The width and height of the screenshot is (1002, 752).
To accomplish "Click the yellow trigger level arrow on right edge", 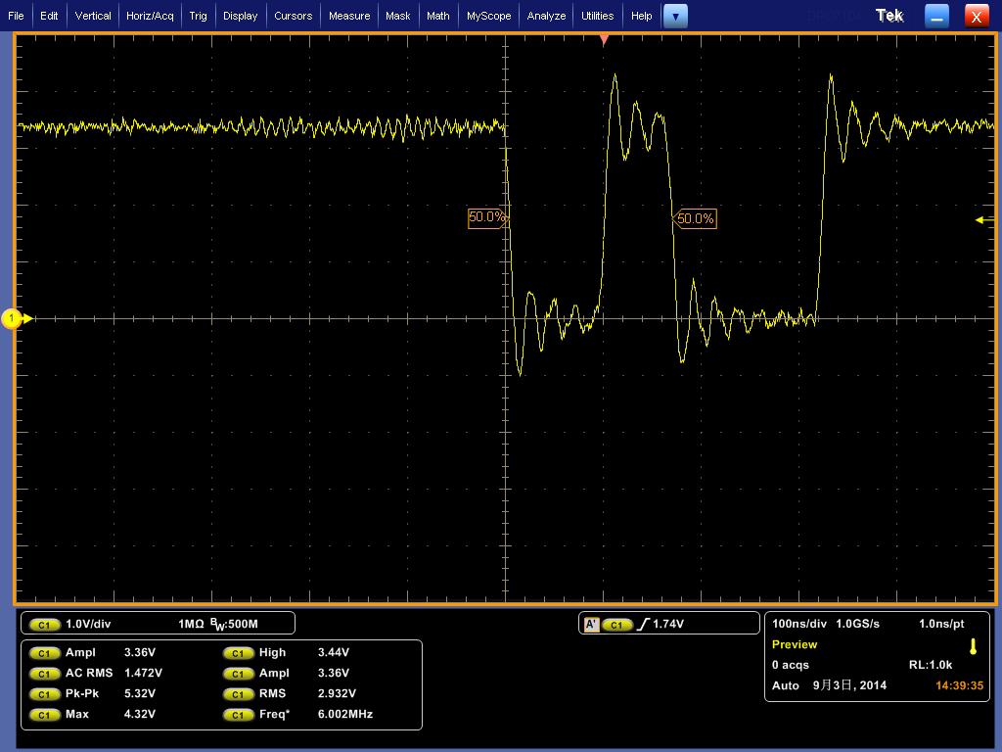I will click(x=984, y=220).
